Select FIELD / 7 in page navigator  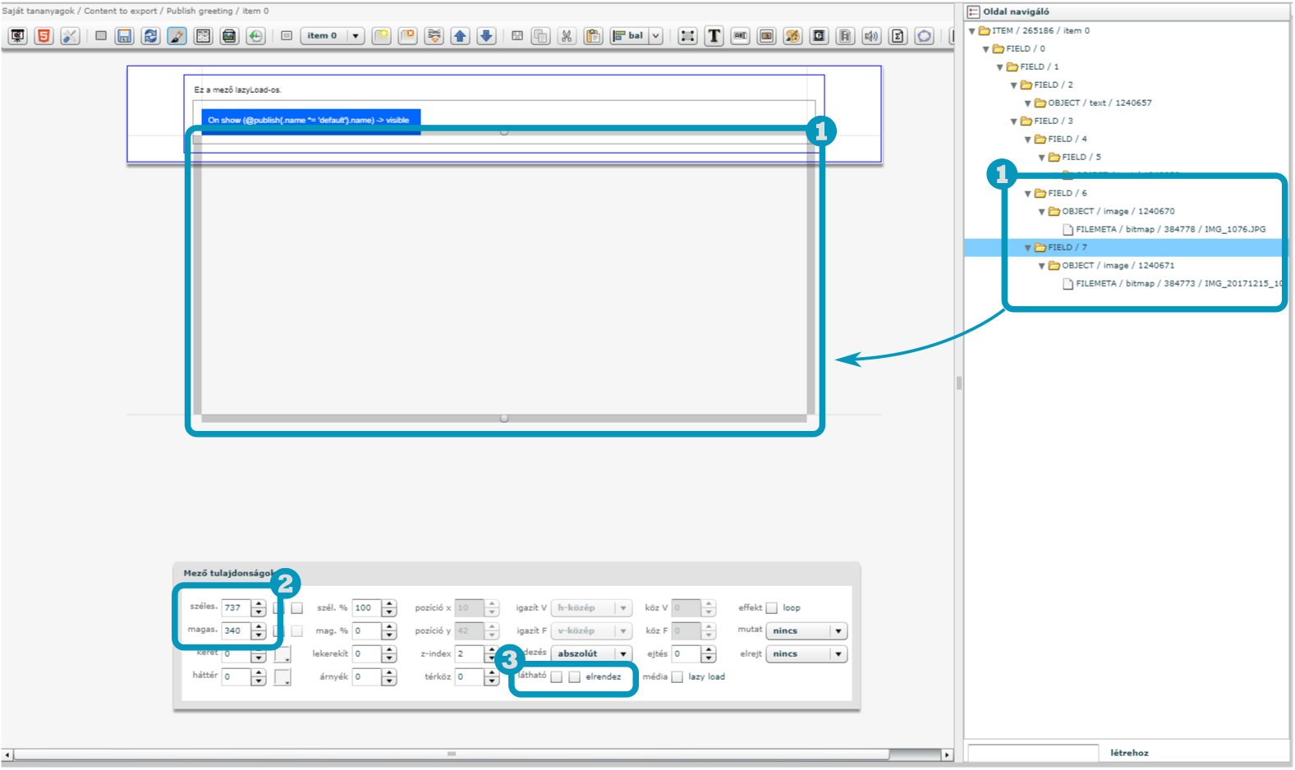pyautogui.click(x=1067, y=247)
